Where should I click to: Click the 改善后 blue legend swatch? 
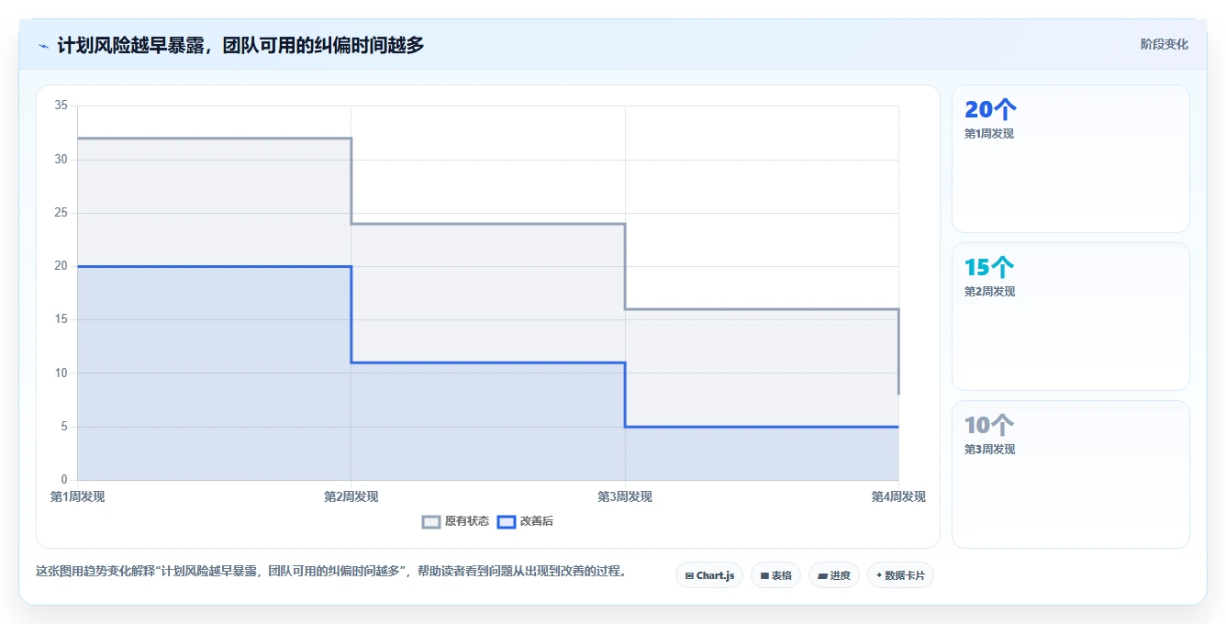tap(507, 521)
